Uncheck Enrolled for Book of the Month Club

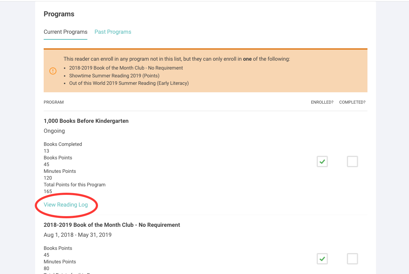(322, 259)
